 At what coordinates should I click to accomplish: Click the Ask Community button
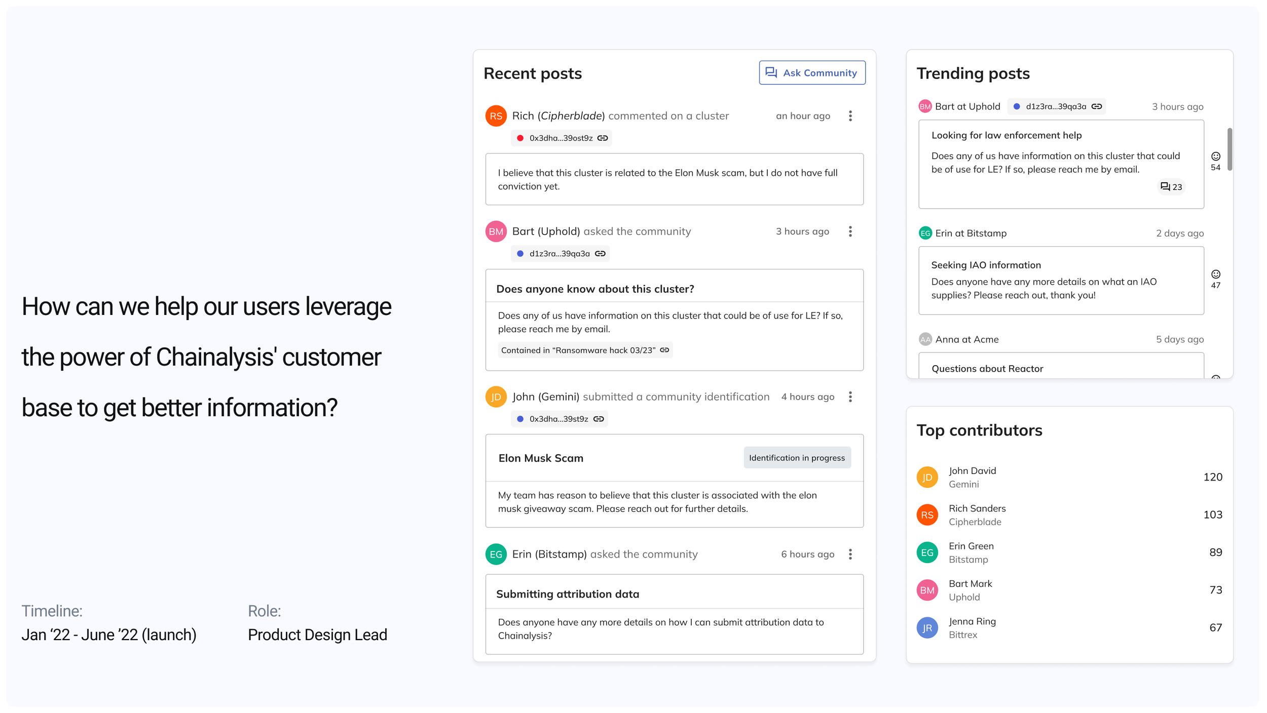(812, 73)
